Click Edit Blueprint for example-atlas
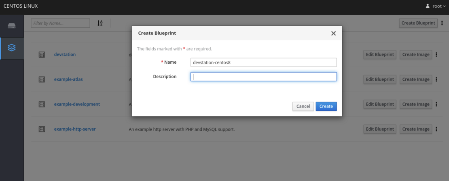 click(x=380, y=79)
